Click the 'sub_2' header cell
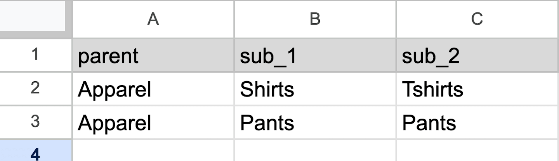559x161 pixels. click(477, 55)
